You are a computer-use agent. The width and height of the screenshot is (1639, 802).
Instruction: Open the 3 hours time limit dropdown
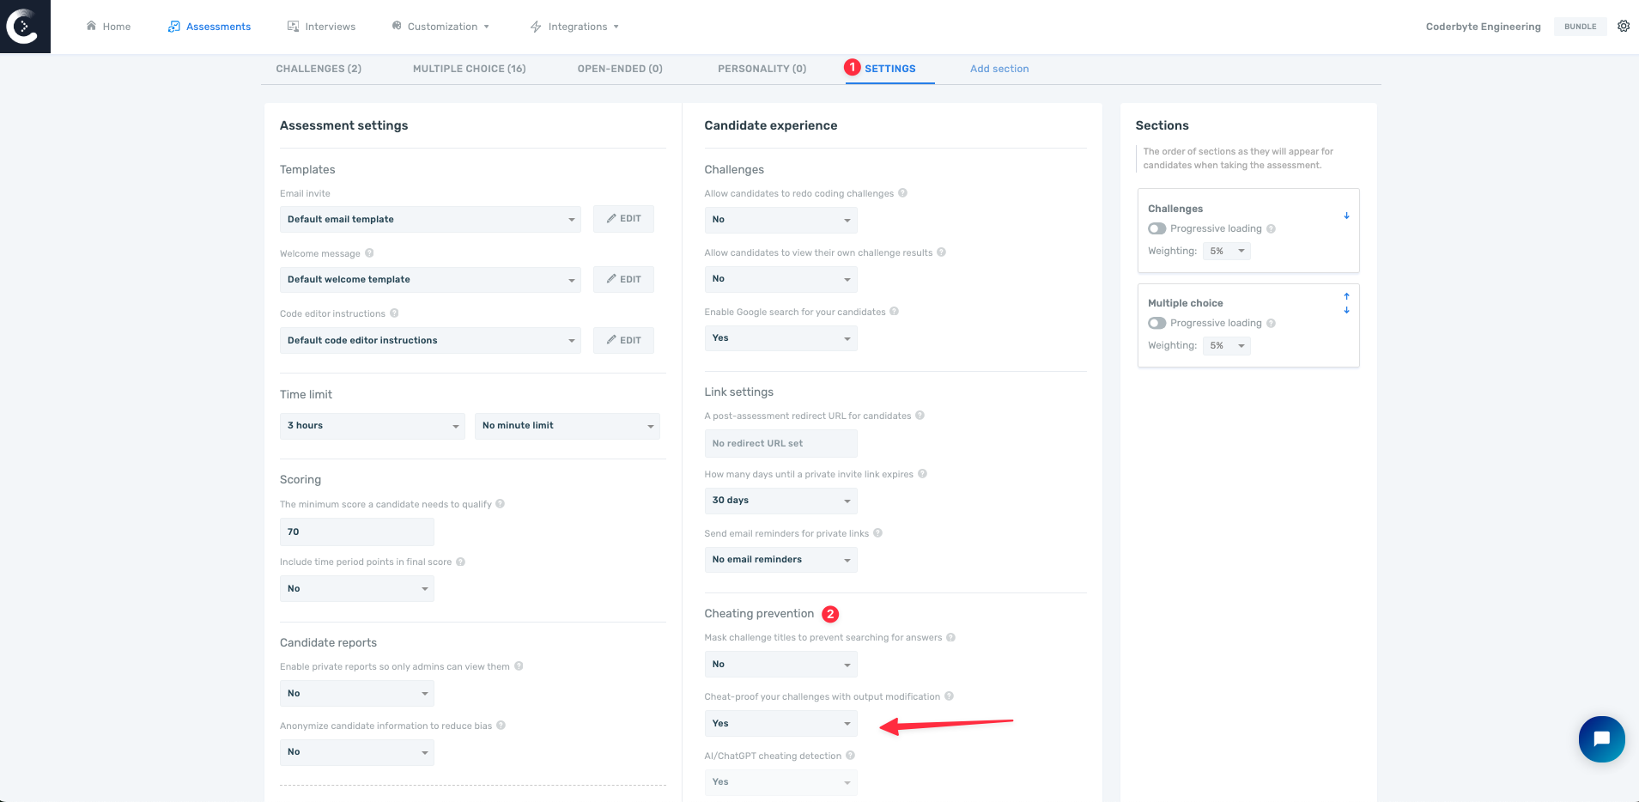372,425
